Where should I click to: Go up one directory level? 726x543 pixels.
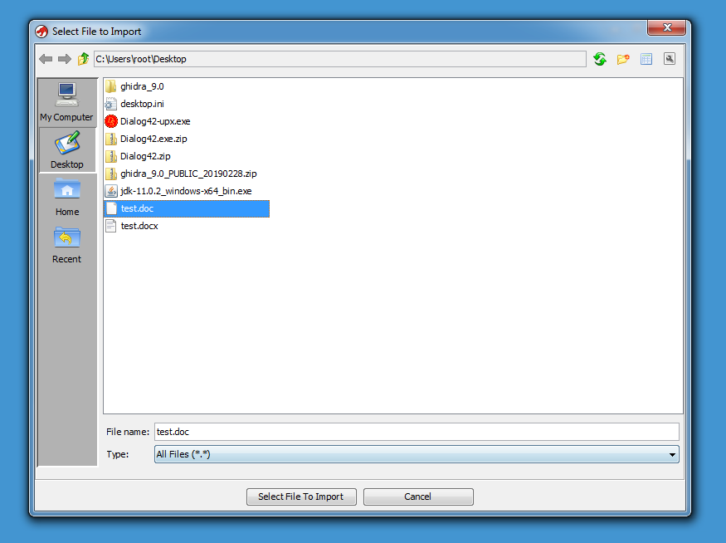pos(83,59)
